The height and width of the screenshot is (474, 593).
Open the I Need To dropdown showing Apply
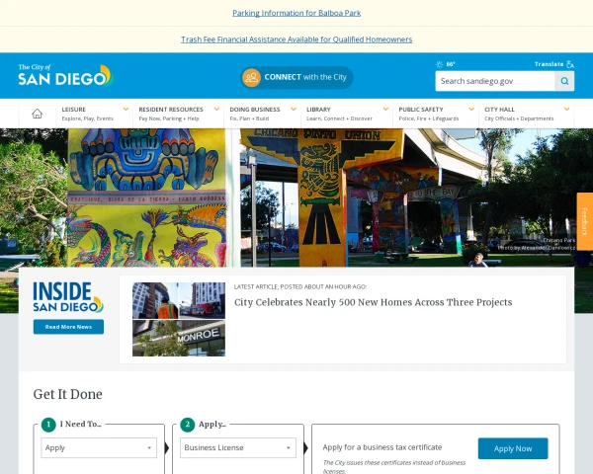click(99, 448)
